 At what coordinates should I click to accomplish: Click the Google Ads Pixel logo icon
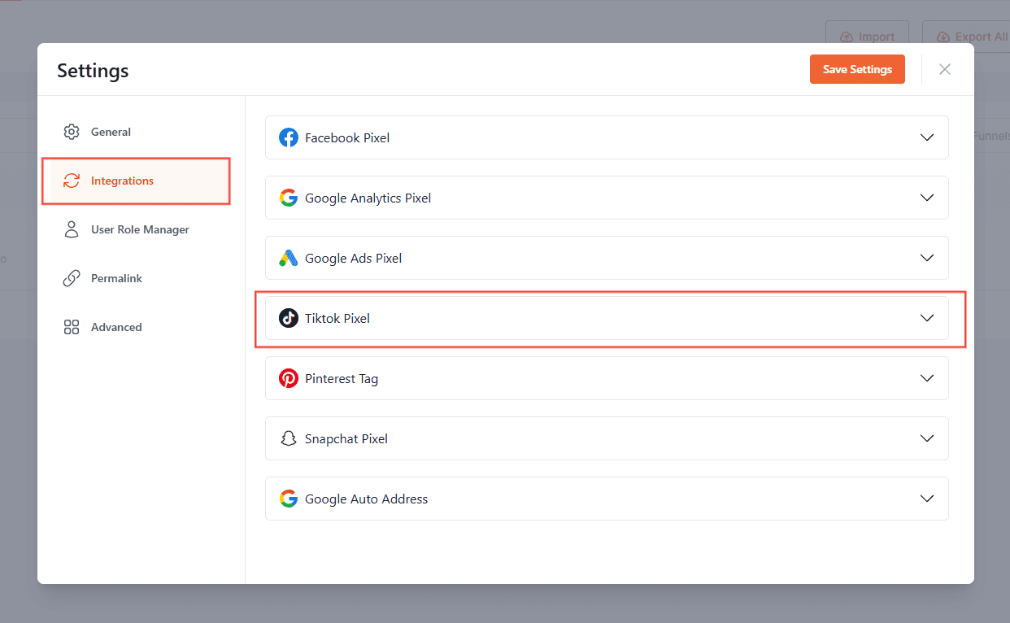[x=288, y=258]
